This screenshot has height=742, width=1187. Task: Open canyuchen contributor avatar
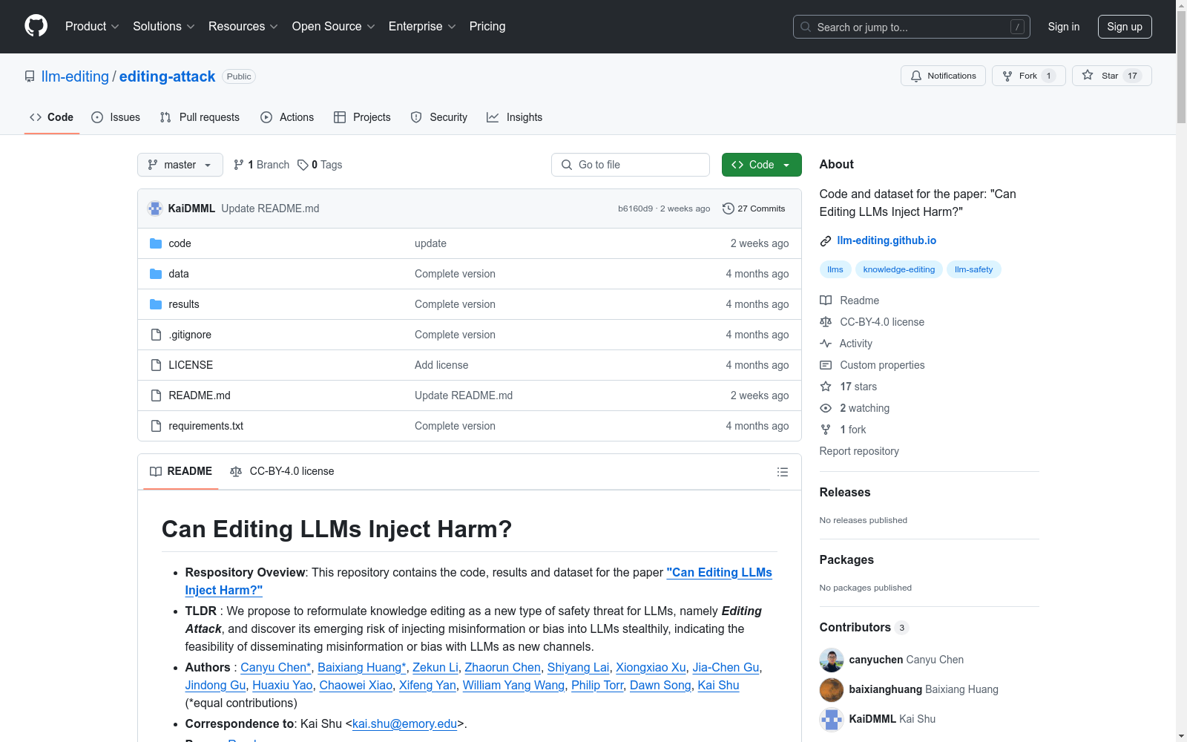click(x=832, y=660)
